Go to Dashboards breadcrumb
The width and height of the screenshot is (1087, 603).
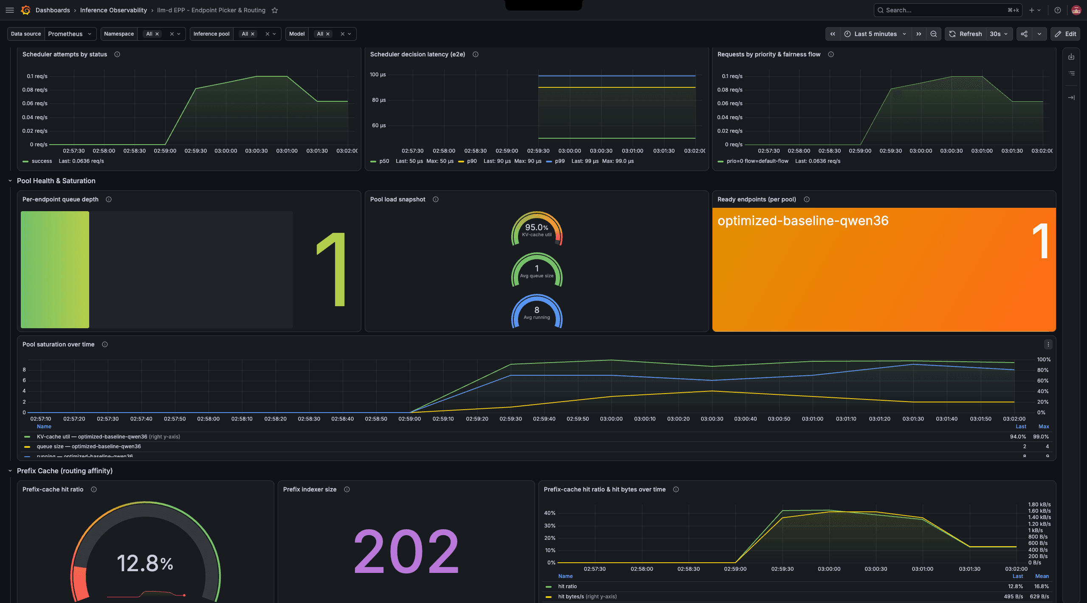tap(53, 10)
